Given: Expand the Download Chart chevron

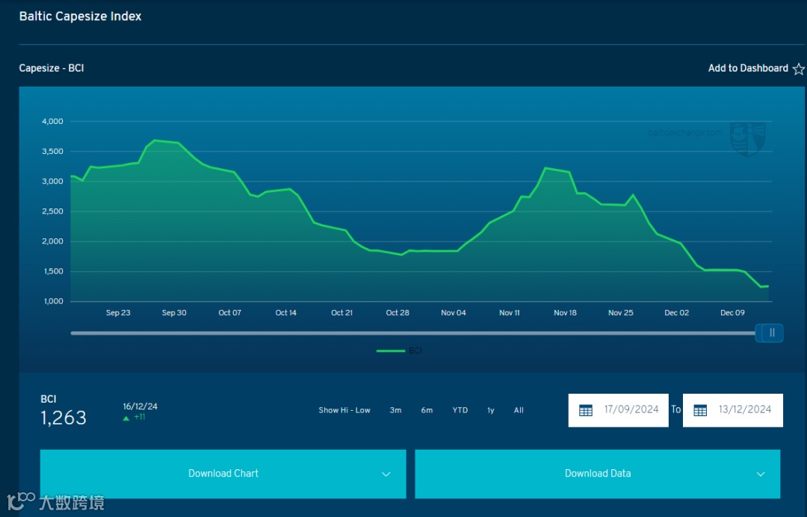Looking at the screenshot, I should click(386, 474).
